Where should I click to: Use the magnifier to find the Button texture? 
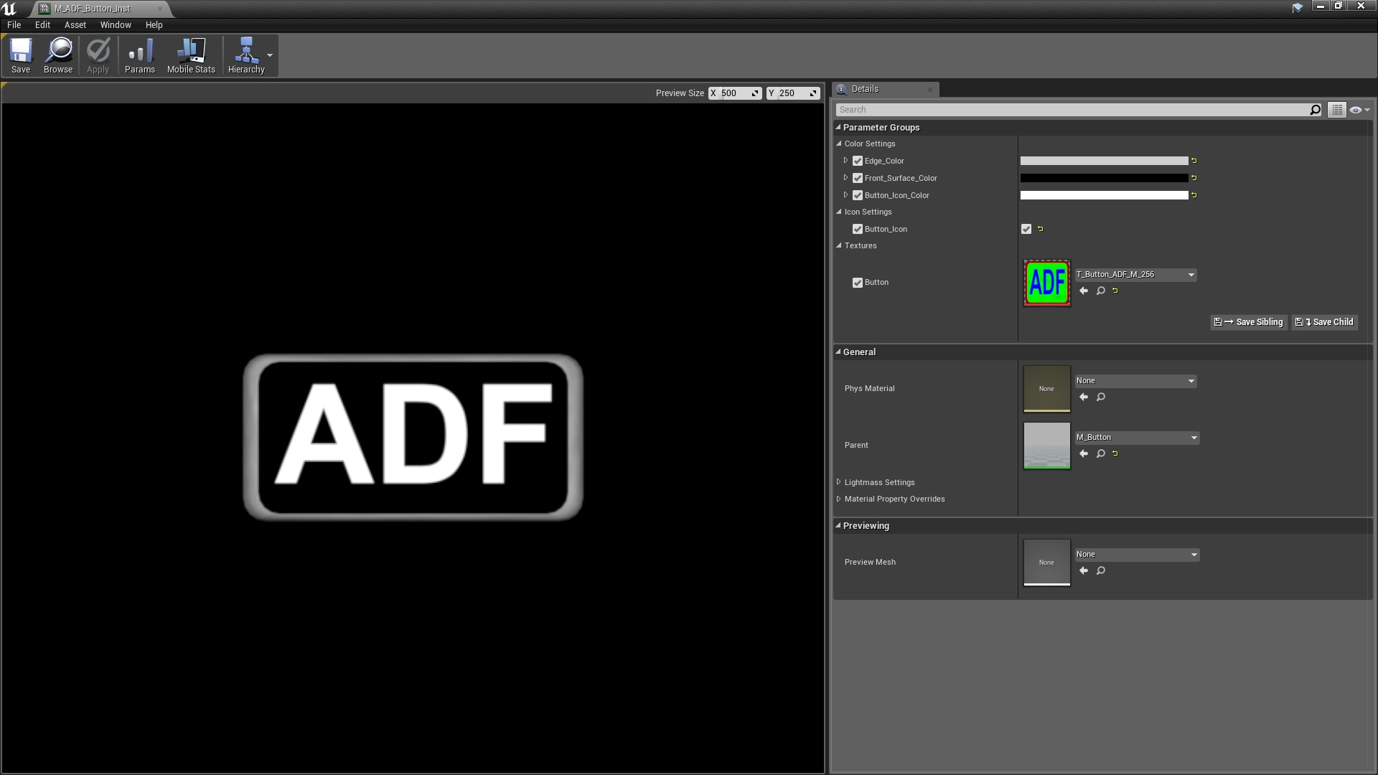[x=1100, y=291]
